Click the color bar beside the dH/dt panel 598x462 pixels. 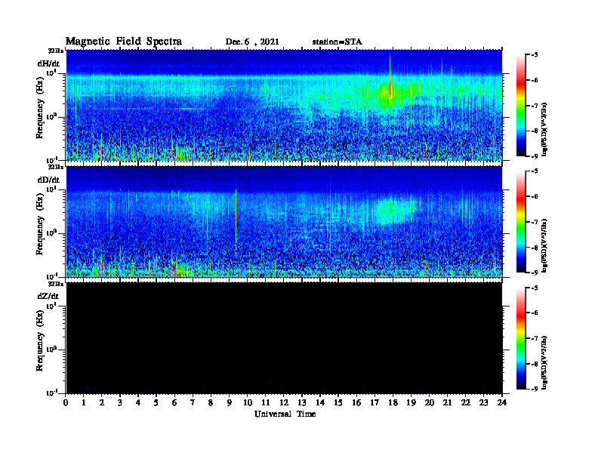pos(521,106)
